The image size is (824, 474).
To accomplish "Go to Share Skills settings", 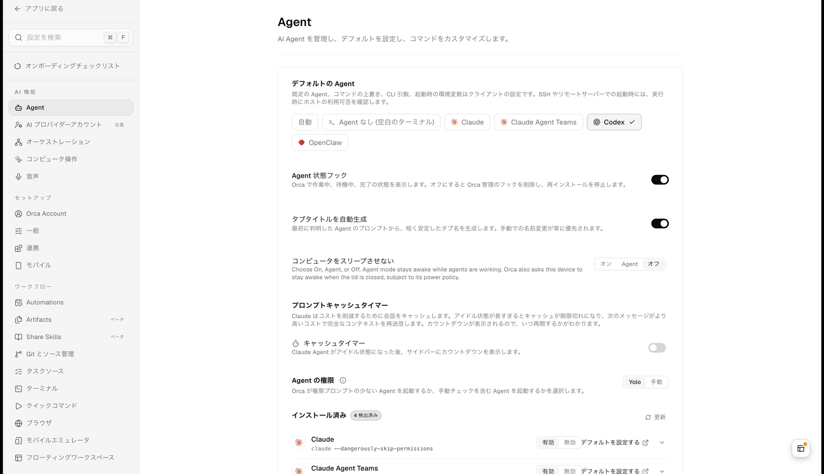I will click(71, 337).
